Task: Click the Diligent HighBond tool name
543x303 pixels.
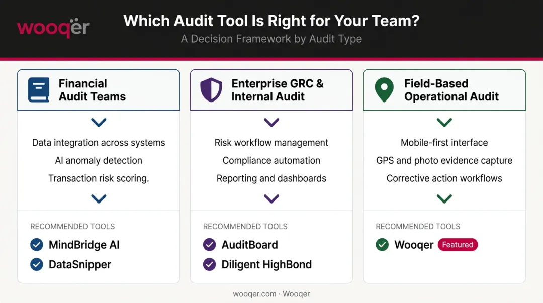Action: 266,265
